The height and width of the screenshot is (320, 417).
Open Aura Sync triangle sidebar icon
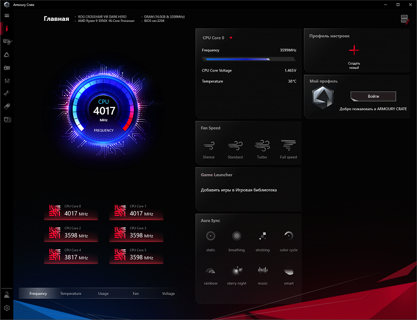coord(6,54)
